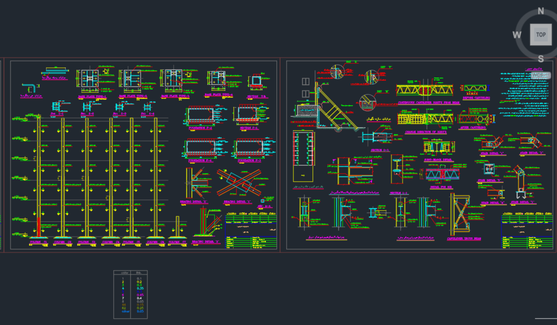The height and width of the screenshot is (325, 557).
Task: Select the Bracing Detail "3" drawing
Action: [206, 223]
